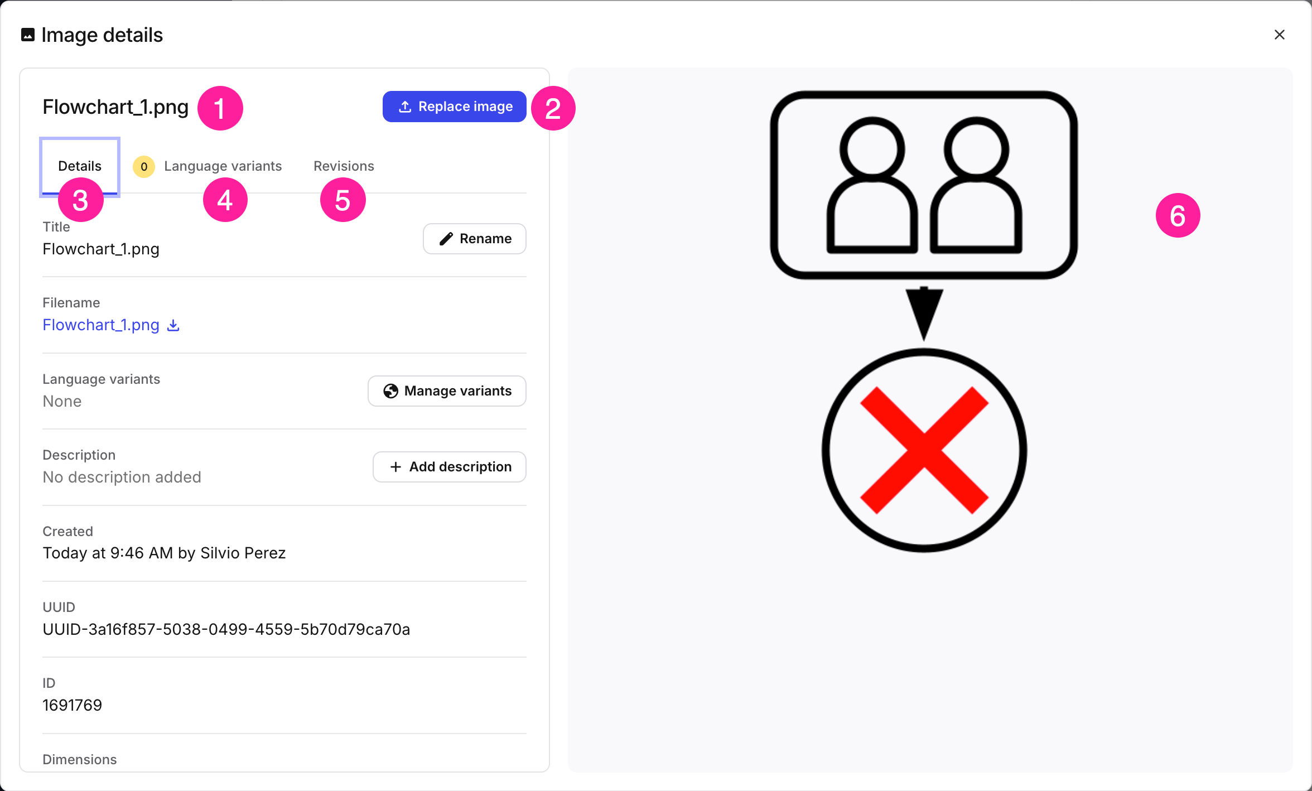Switch to the Details tab
The image size is (1312, 791).
pyautogui.click(x=80, y=166)
